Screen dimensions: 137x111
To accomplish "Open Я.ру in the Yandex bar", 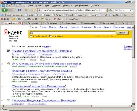I will click(x=58, y=19).
